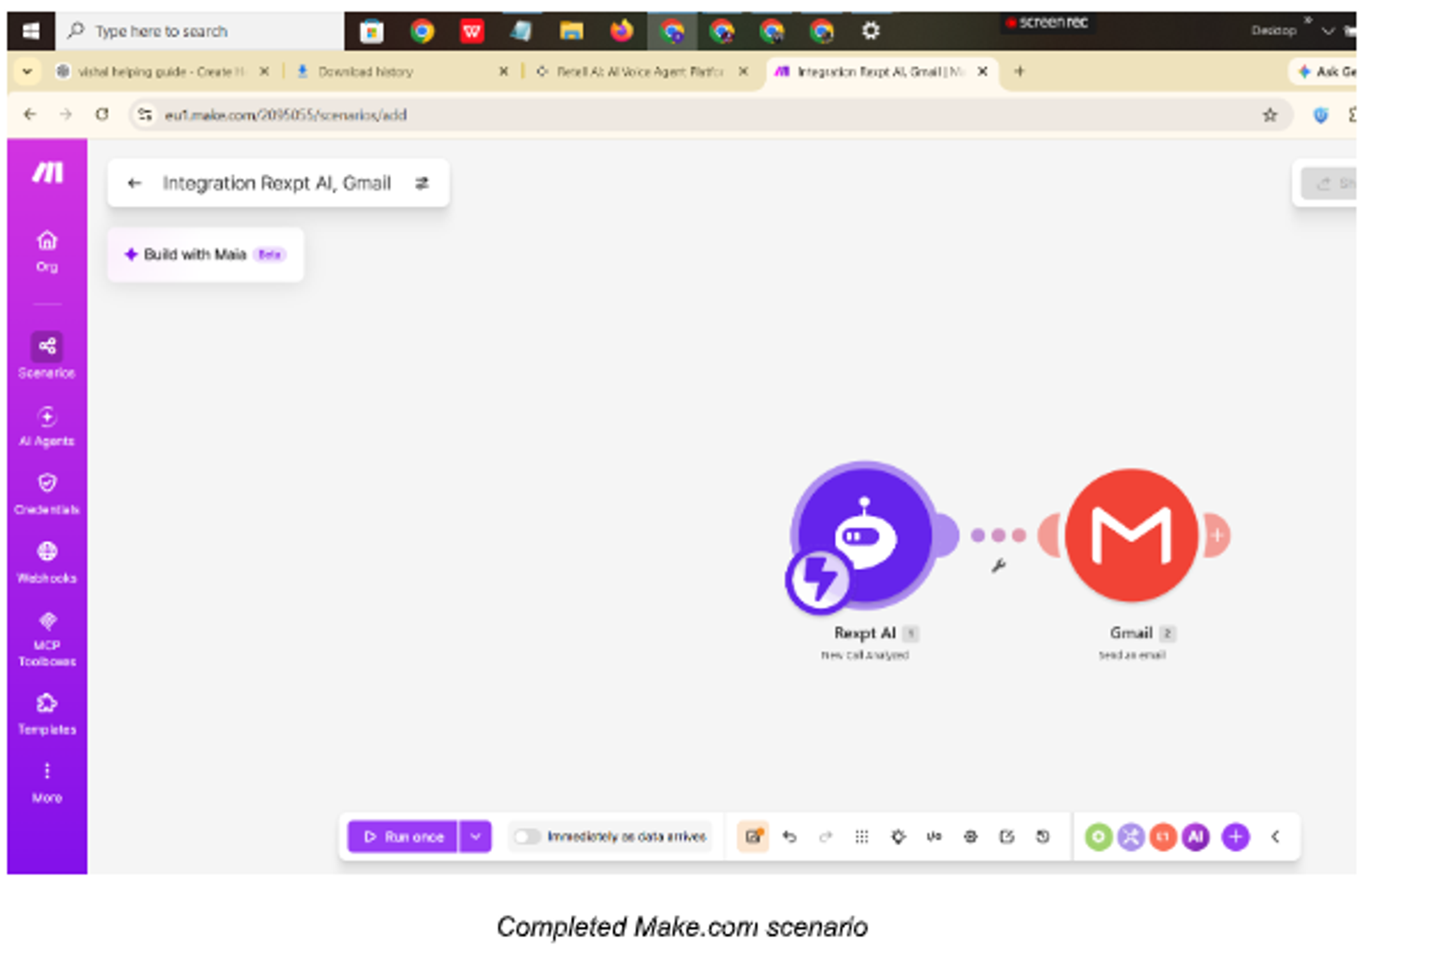Open the Org home page in sidebar

(x=47, y=251)
